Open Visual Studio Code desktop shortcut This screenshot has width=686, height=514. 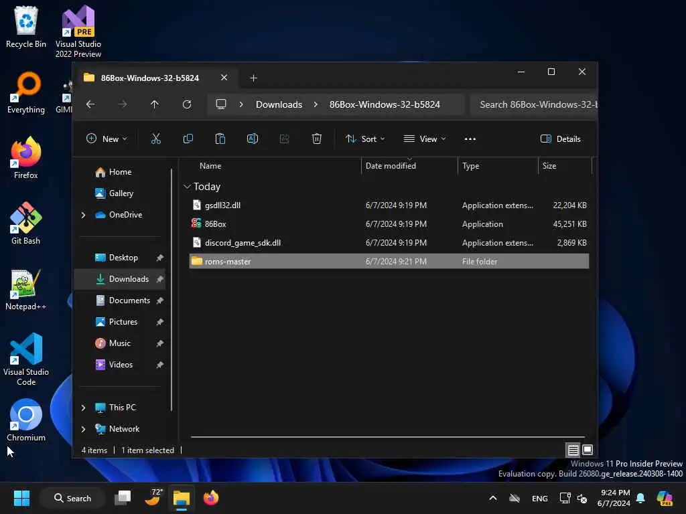click(26, 359)
